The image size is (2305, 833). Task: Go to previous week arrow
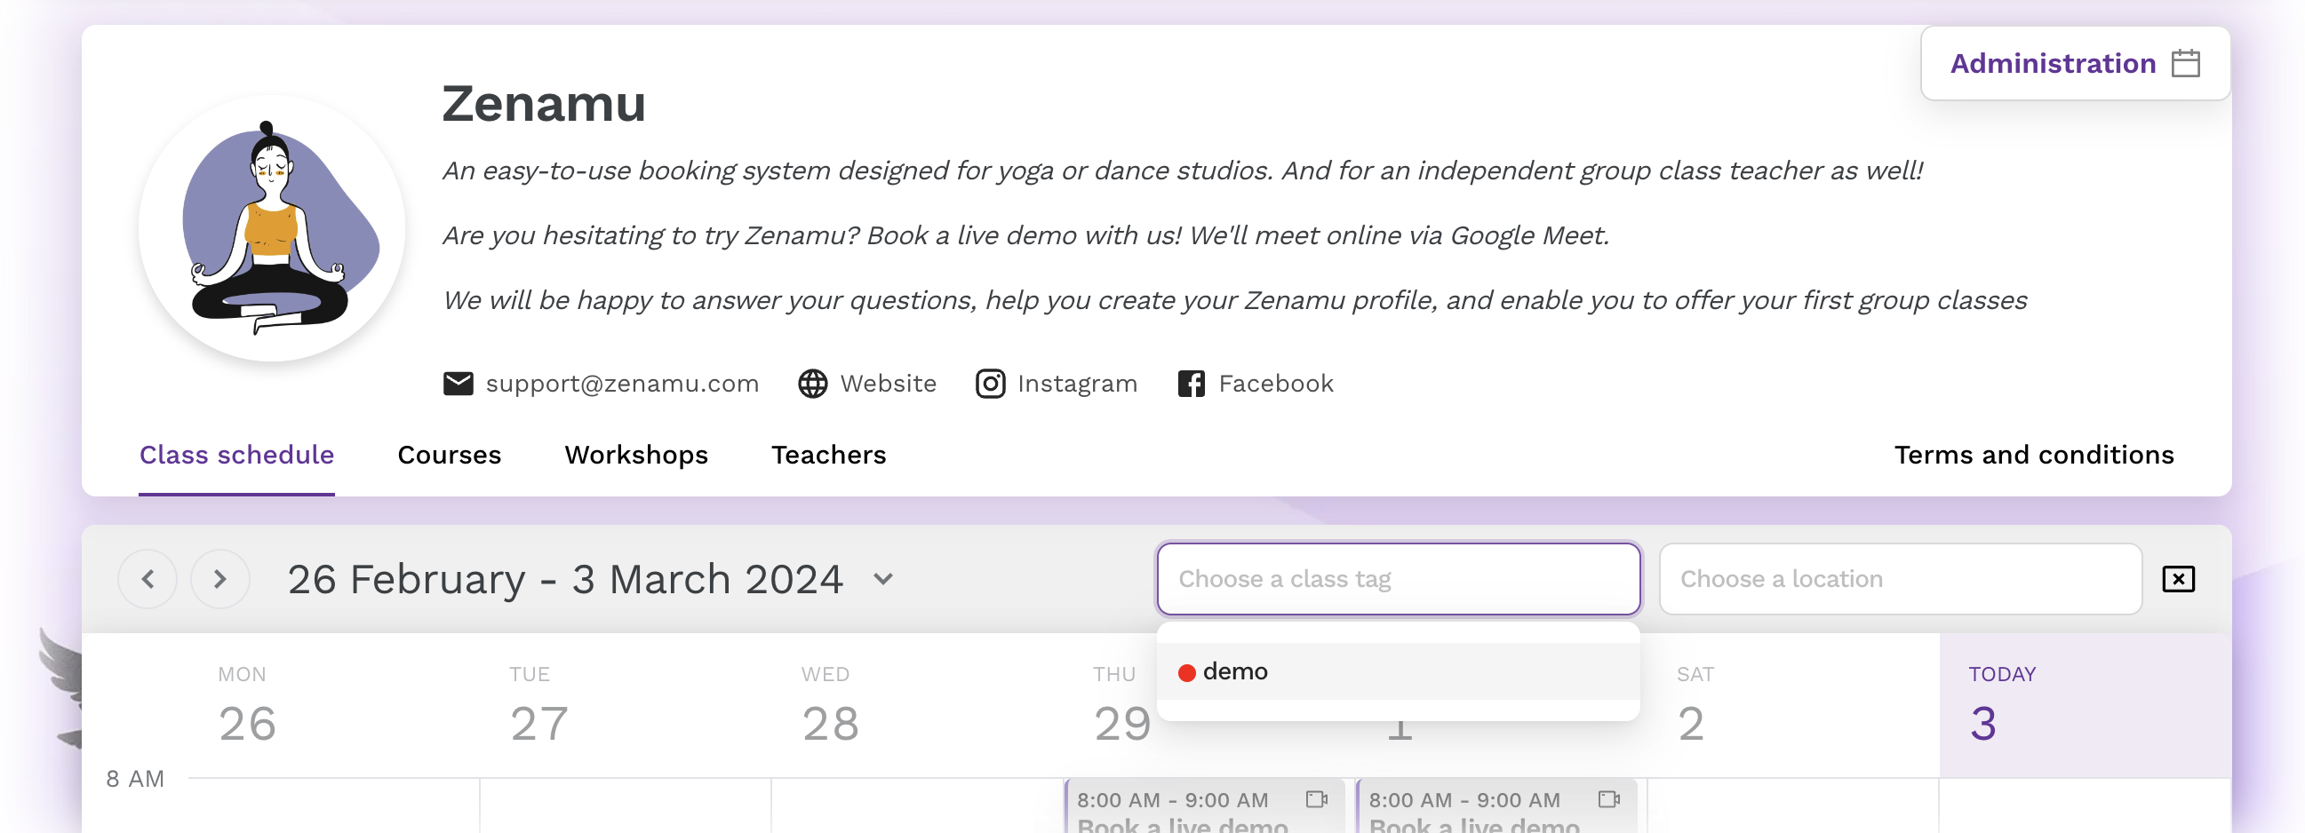(148, 579)
